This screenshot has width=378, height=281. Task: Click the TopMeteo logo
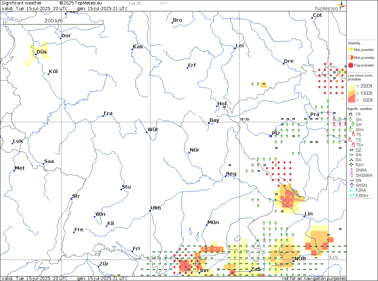330,6
